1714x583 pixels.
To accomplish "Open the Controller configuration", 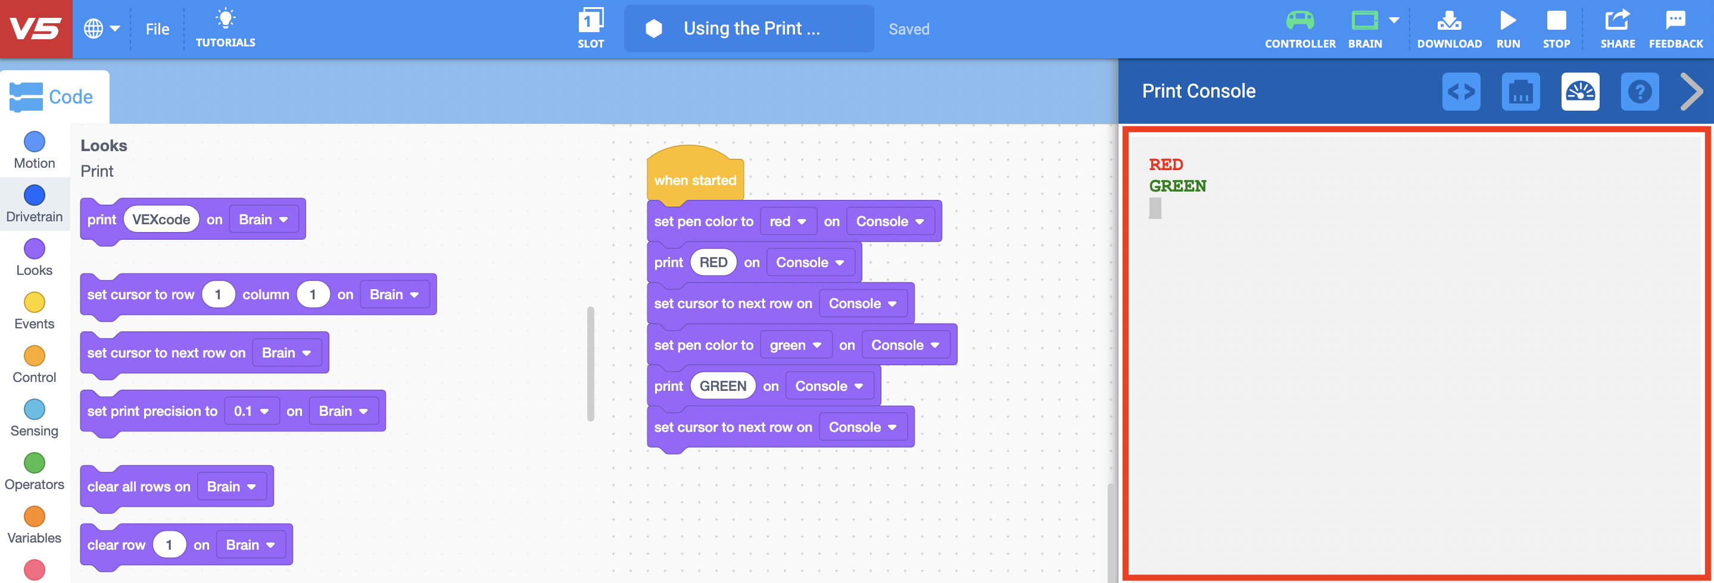I will pos(1299,28).
